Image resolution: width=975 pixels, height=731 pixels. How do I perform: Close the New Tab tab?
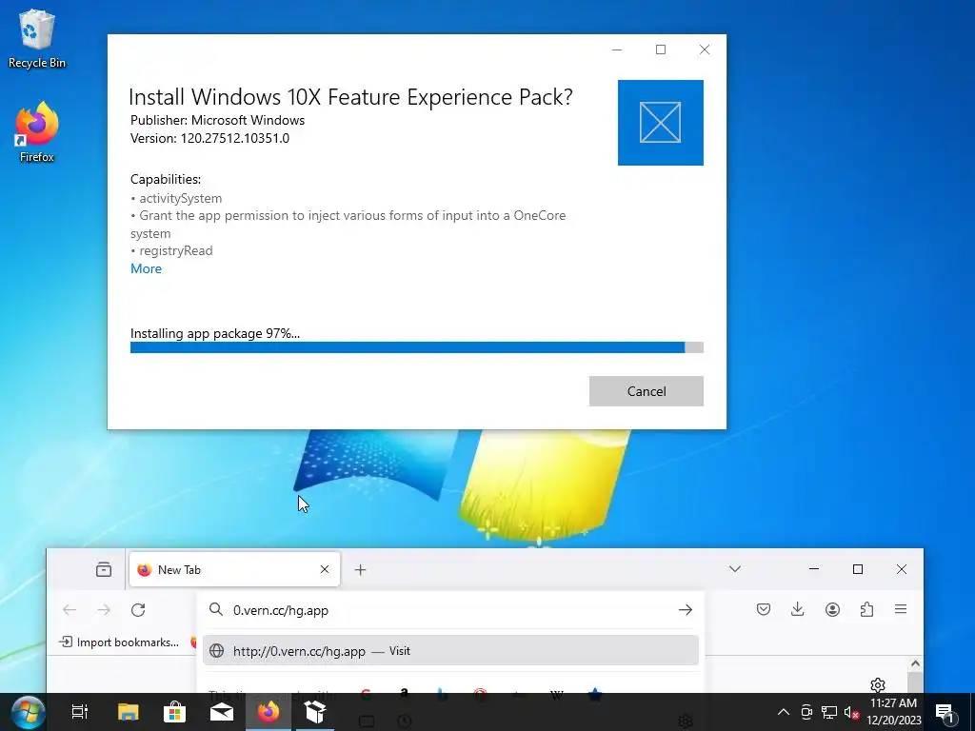click(325, 569)
